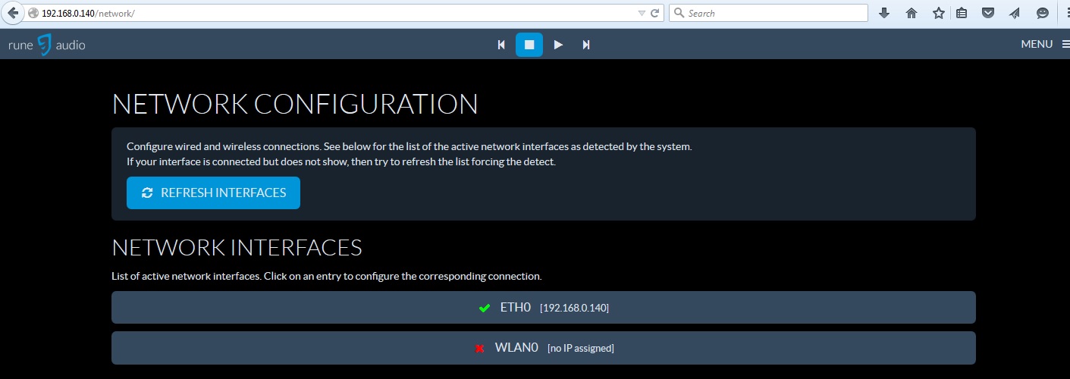Go back with the browser back arrow
Viewport: 1070px width, 379px height.
click(x=12, y=14)
